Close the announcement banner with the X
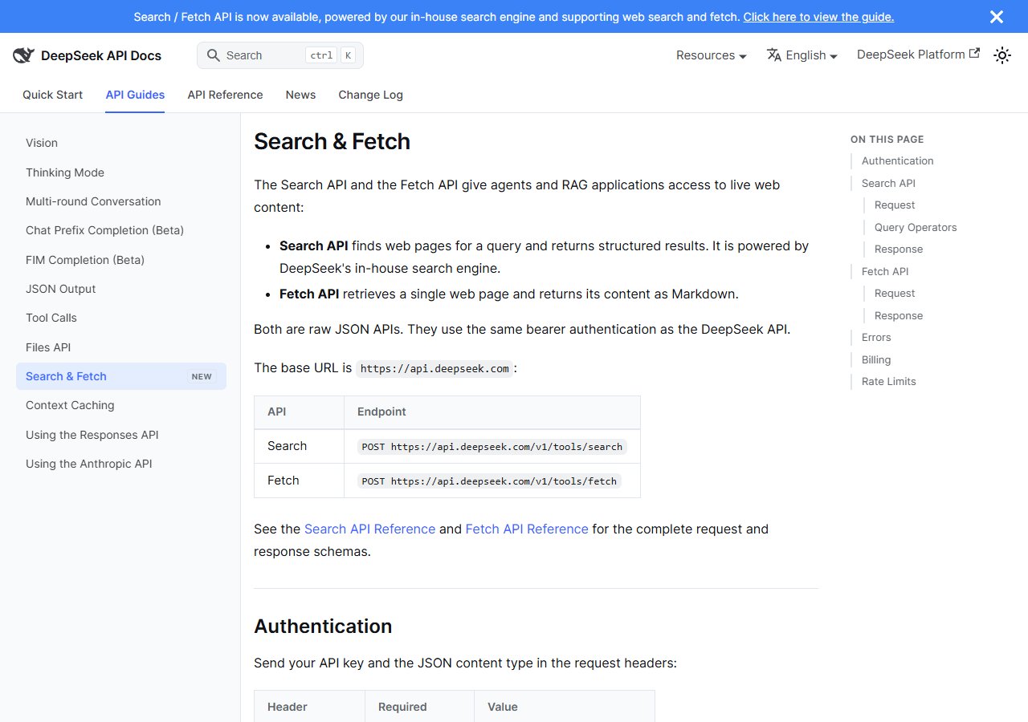Image resolution: width=1028 pixels, height=722 pixels. point(997,17)
